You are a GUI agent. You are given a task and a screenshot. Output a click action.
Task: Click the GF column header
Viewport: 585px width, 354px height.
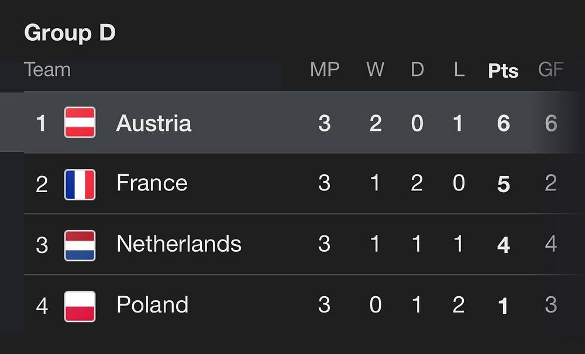pos(550,70)
